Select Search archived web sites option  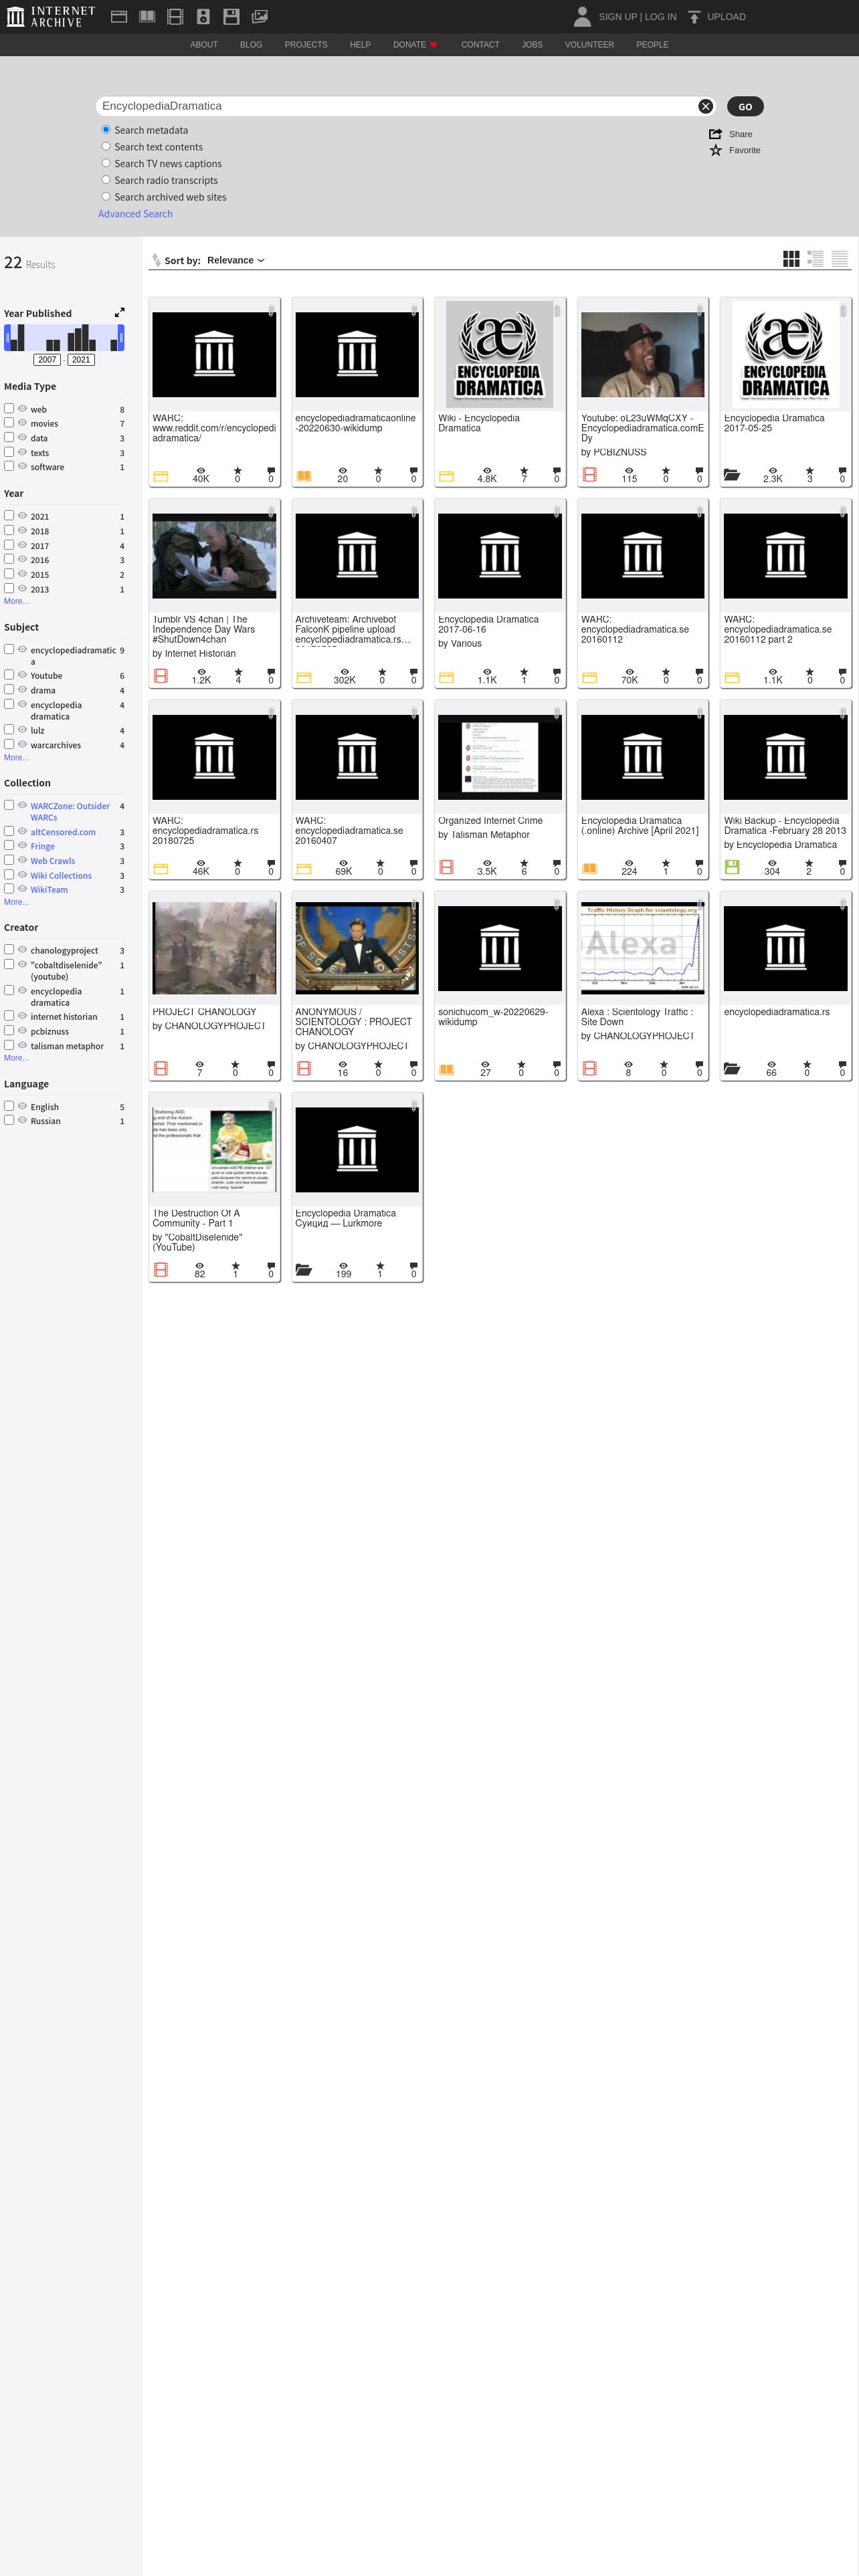(106, 197)
